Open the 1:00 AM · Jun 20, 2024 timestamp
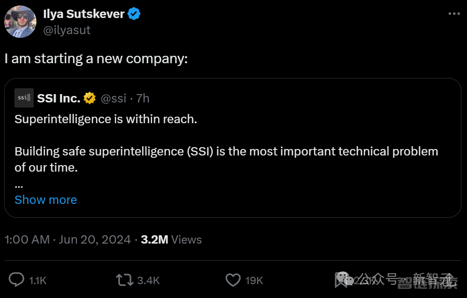Viewport: 467px width, 298px height. [x=68, y=240]
